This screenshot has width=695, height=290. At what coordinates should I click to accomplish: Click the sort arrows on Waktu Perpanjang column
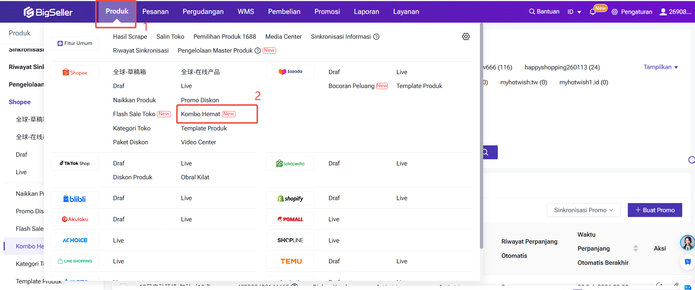pos(635,248)
